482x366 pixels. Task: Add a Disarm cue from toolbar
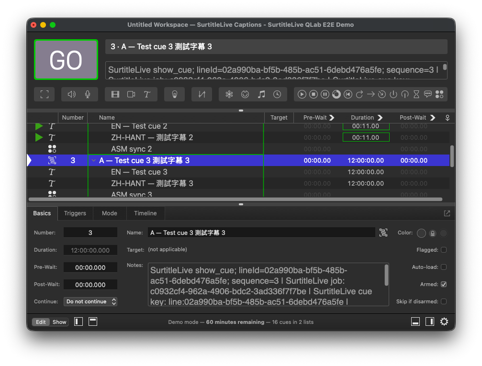coord(405,94)
